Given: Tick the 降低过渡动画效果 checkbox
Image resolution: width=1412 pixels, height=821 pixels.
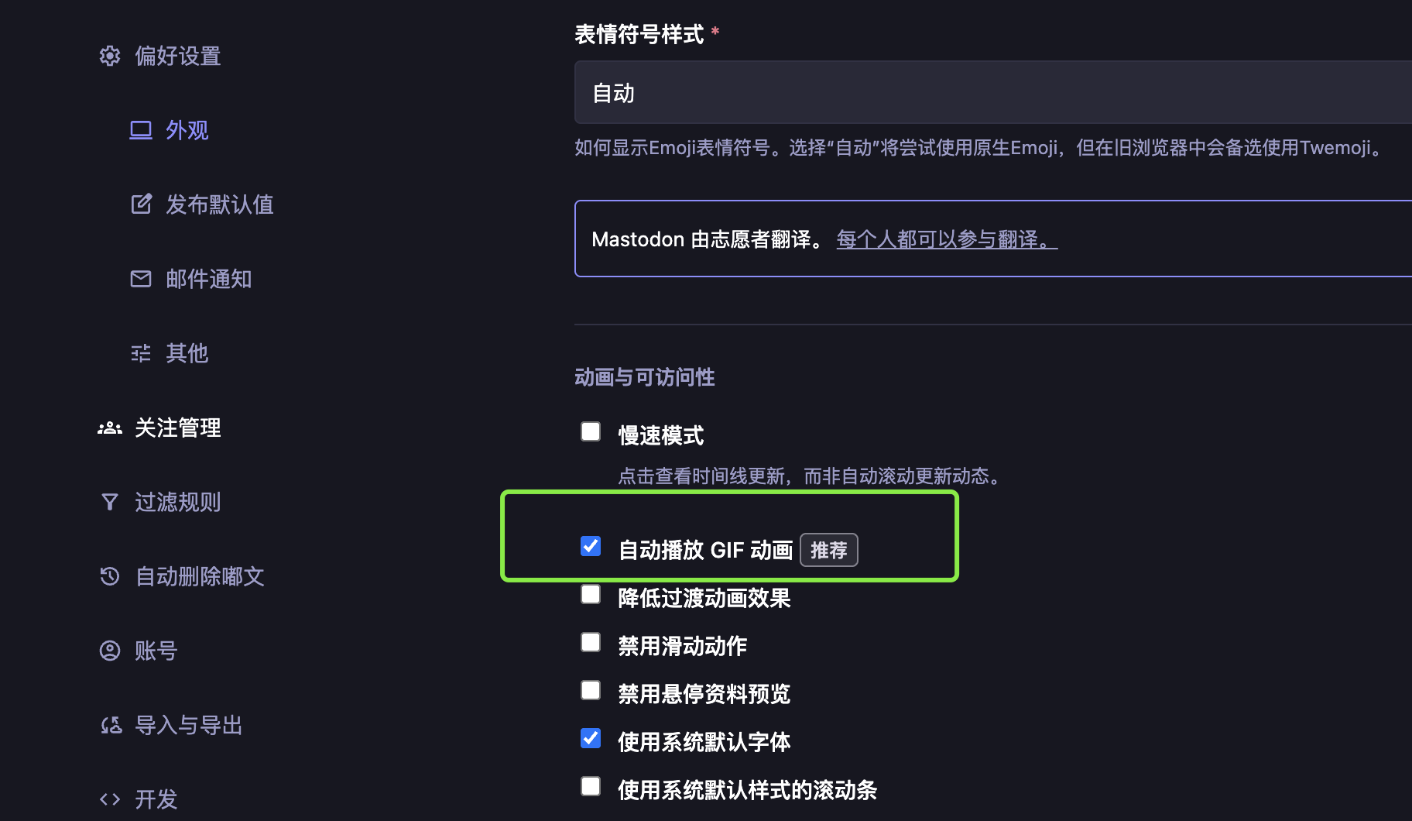Looking at the screenshot, I should tap(591, 594).
